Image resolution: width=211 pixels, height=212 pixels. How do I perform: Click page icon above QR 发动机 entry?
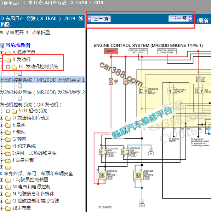click(20, 98)
